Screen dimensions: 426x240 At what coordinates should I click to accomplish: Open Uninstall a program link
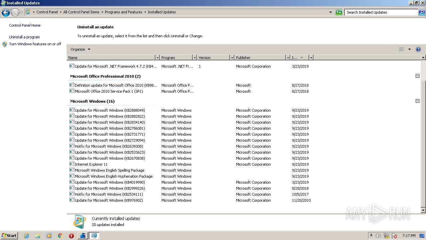[x=24, y=37]
